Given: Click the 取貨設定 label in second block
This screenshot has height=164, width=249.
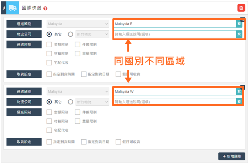Looking at the screenshot, I should (x=24, y=142).
